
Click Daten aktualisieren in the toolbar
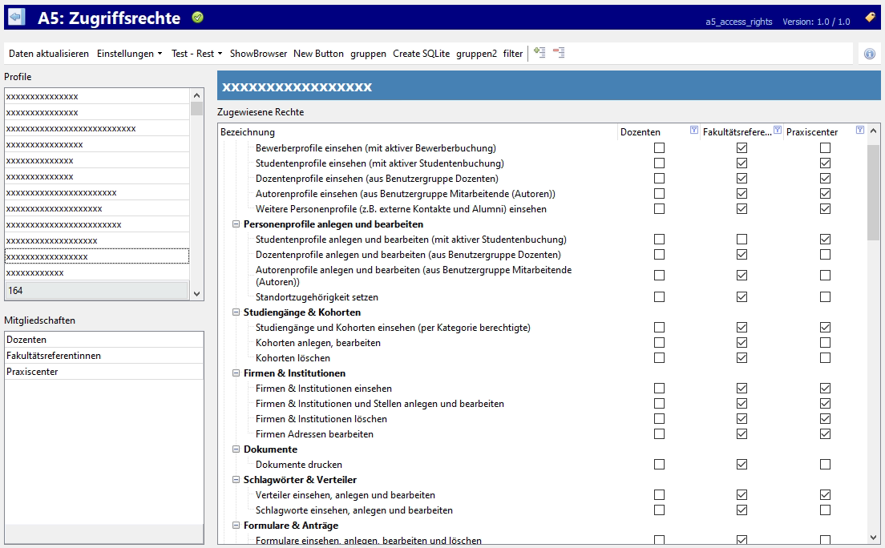(49, 54)
